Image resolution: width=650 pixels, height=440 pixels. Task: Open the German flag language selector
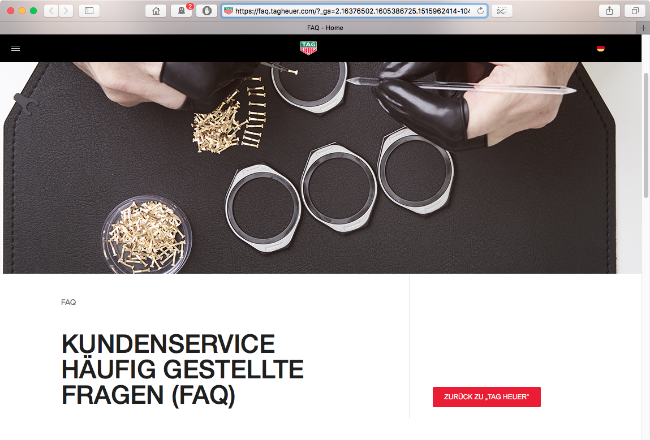click(x=600, y=49)
